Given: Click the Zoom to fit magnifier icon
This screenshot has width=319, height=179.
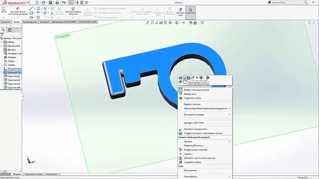Looking at the screenshot, I should click(x=148, y=23).
